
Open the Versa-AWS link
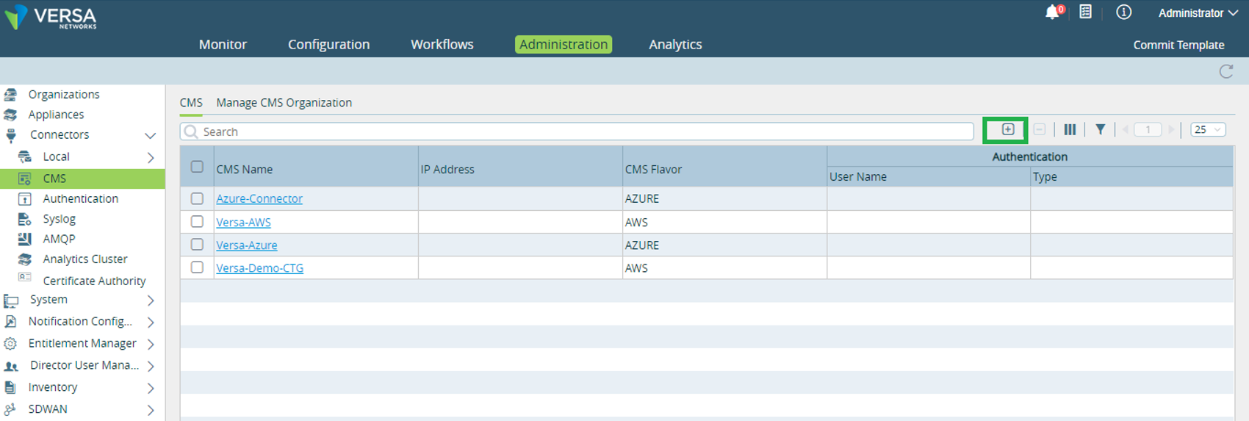(243, 222)
